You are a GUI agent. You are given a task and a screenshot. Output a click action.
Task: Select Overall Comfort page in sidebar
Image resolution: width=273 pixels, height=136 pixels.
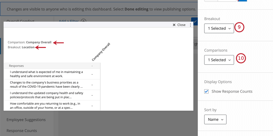(20, 20)
